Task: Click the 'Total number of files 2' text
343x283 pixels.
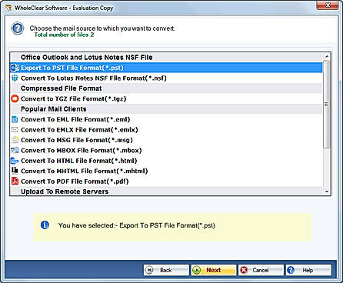Action: [x=64, y=35]
